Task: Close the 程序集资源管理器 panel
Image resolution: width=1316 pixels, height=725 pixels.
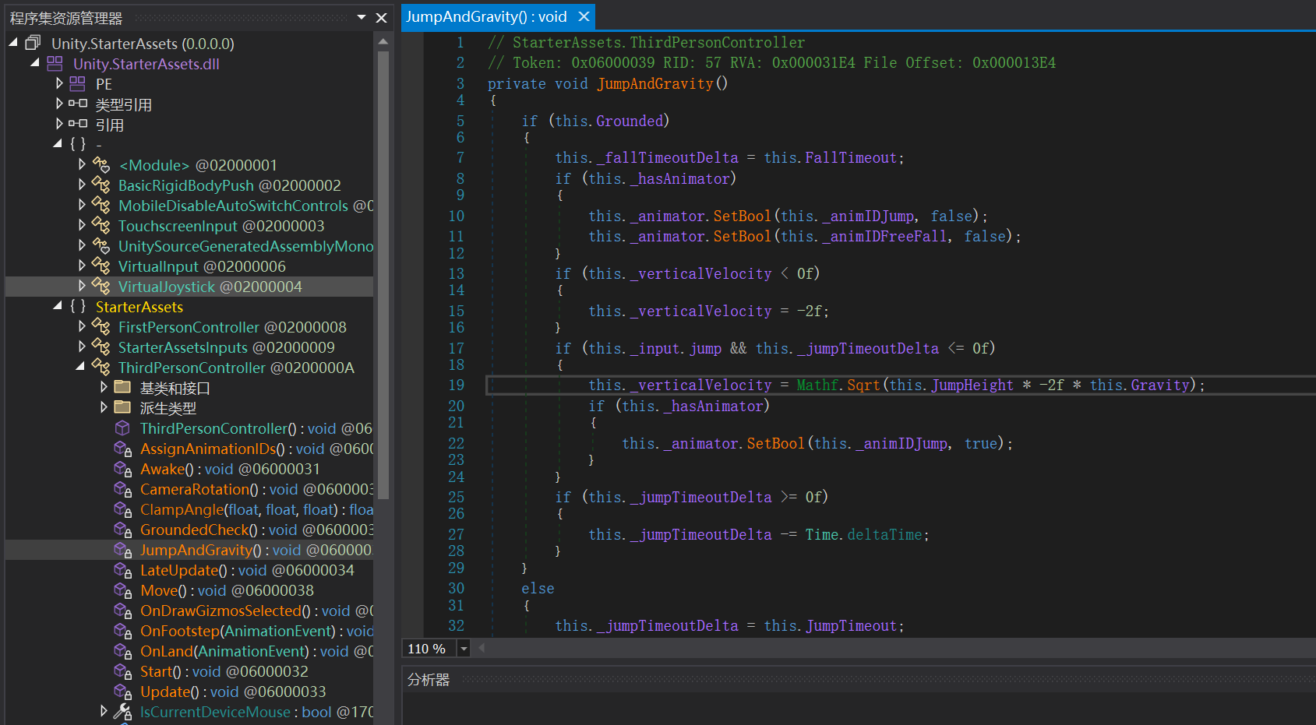Action: pyautogui.click(x=381, y=17)
